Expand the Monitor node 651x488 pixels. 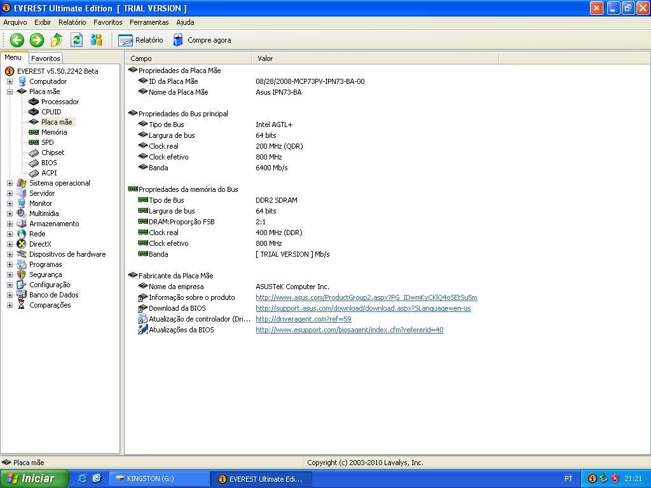pos(10,203)
